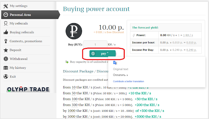Open the Withdrawal page
The image size is (209, 119).
tap(19, 59)
